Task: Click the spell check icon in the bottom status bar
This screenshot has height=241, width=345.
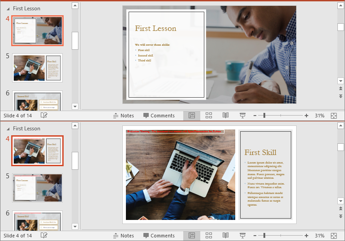Action: (44, 236)
